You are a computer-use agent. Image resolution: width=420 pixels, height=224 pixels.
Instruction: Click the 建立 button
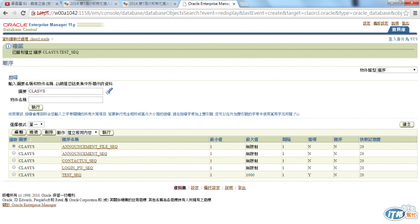click(x=406, y=125)
